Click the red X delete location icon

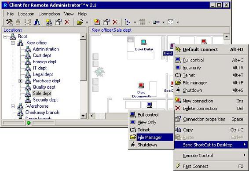pyautogui.click(x=67, y=22)
